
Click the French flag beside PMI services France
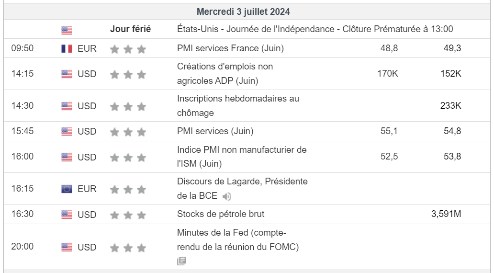[67, 49]
